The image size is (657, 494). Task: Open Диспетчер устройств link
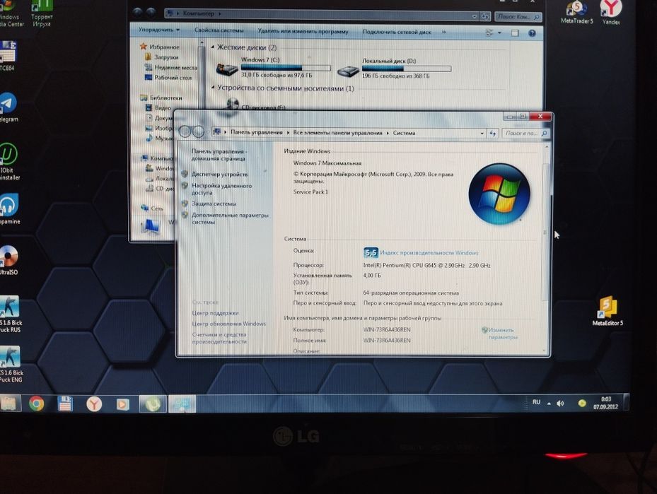219,174
